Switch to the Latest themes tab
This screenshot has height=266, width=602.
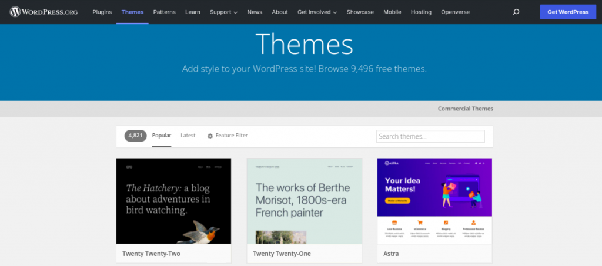click(188, 136)
